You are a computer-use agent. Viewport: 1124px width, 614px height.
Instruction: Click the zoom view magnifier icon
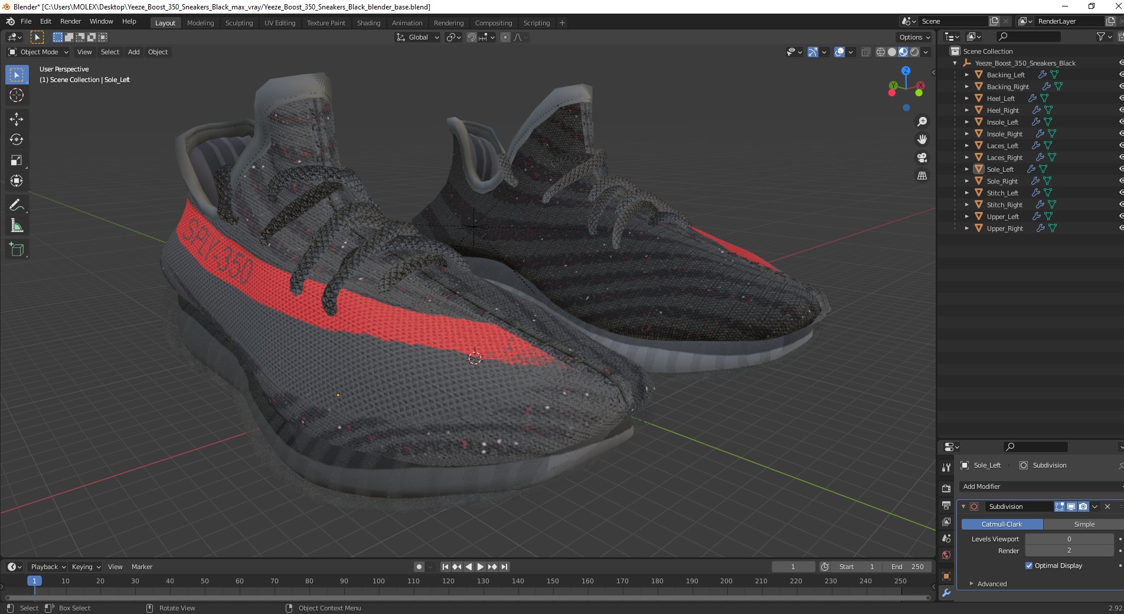click(922, 122)
